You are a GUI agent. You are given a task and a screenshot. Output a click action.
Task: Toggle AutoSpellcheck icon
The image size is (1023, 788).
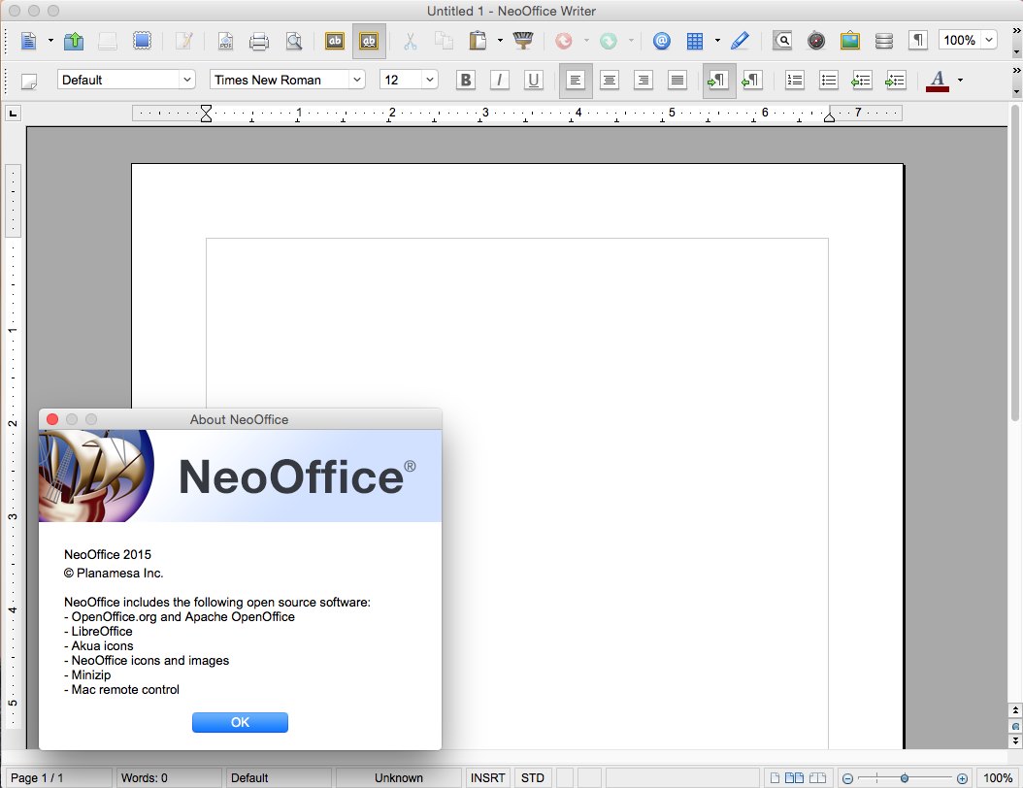[x=369, y=41]
